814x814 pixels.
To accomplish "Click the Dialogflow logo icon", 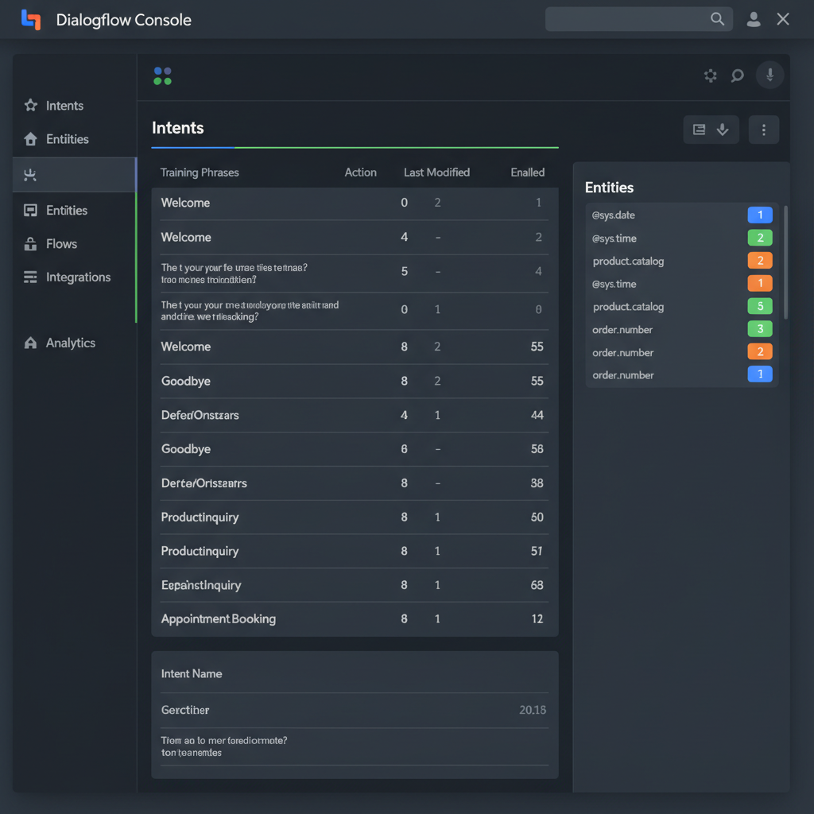I will point(30,20).
